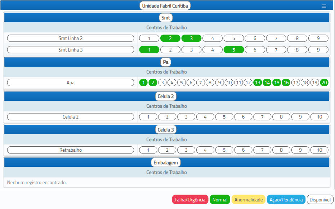Click the Smt Linha 2 label

[71, 38]
